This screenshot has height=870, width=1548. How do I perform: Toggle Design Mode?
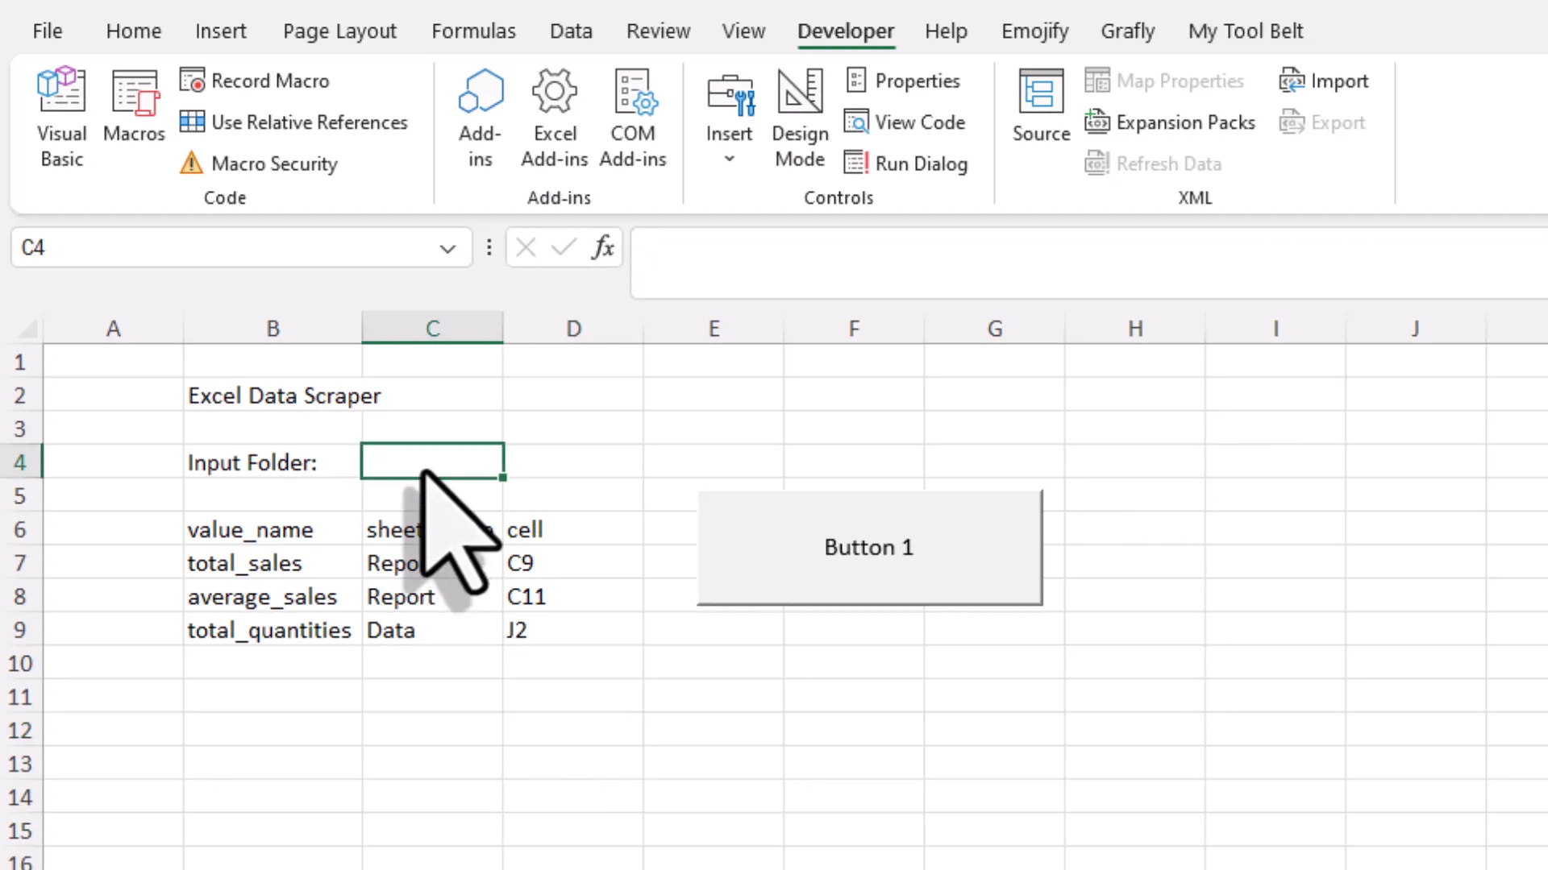(799, 117)
